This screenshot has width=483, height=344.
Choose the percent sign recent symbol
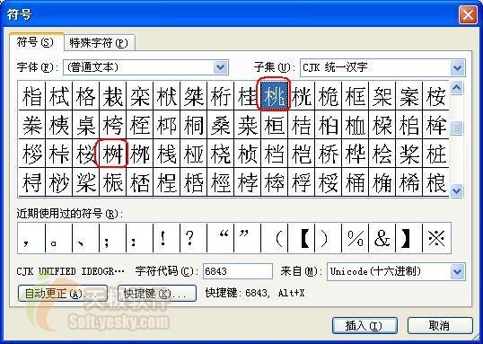356,238
